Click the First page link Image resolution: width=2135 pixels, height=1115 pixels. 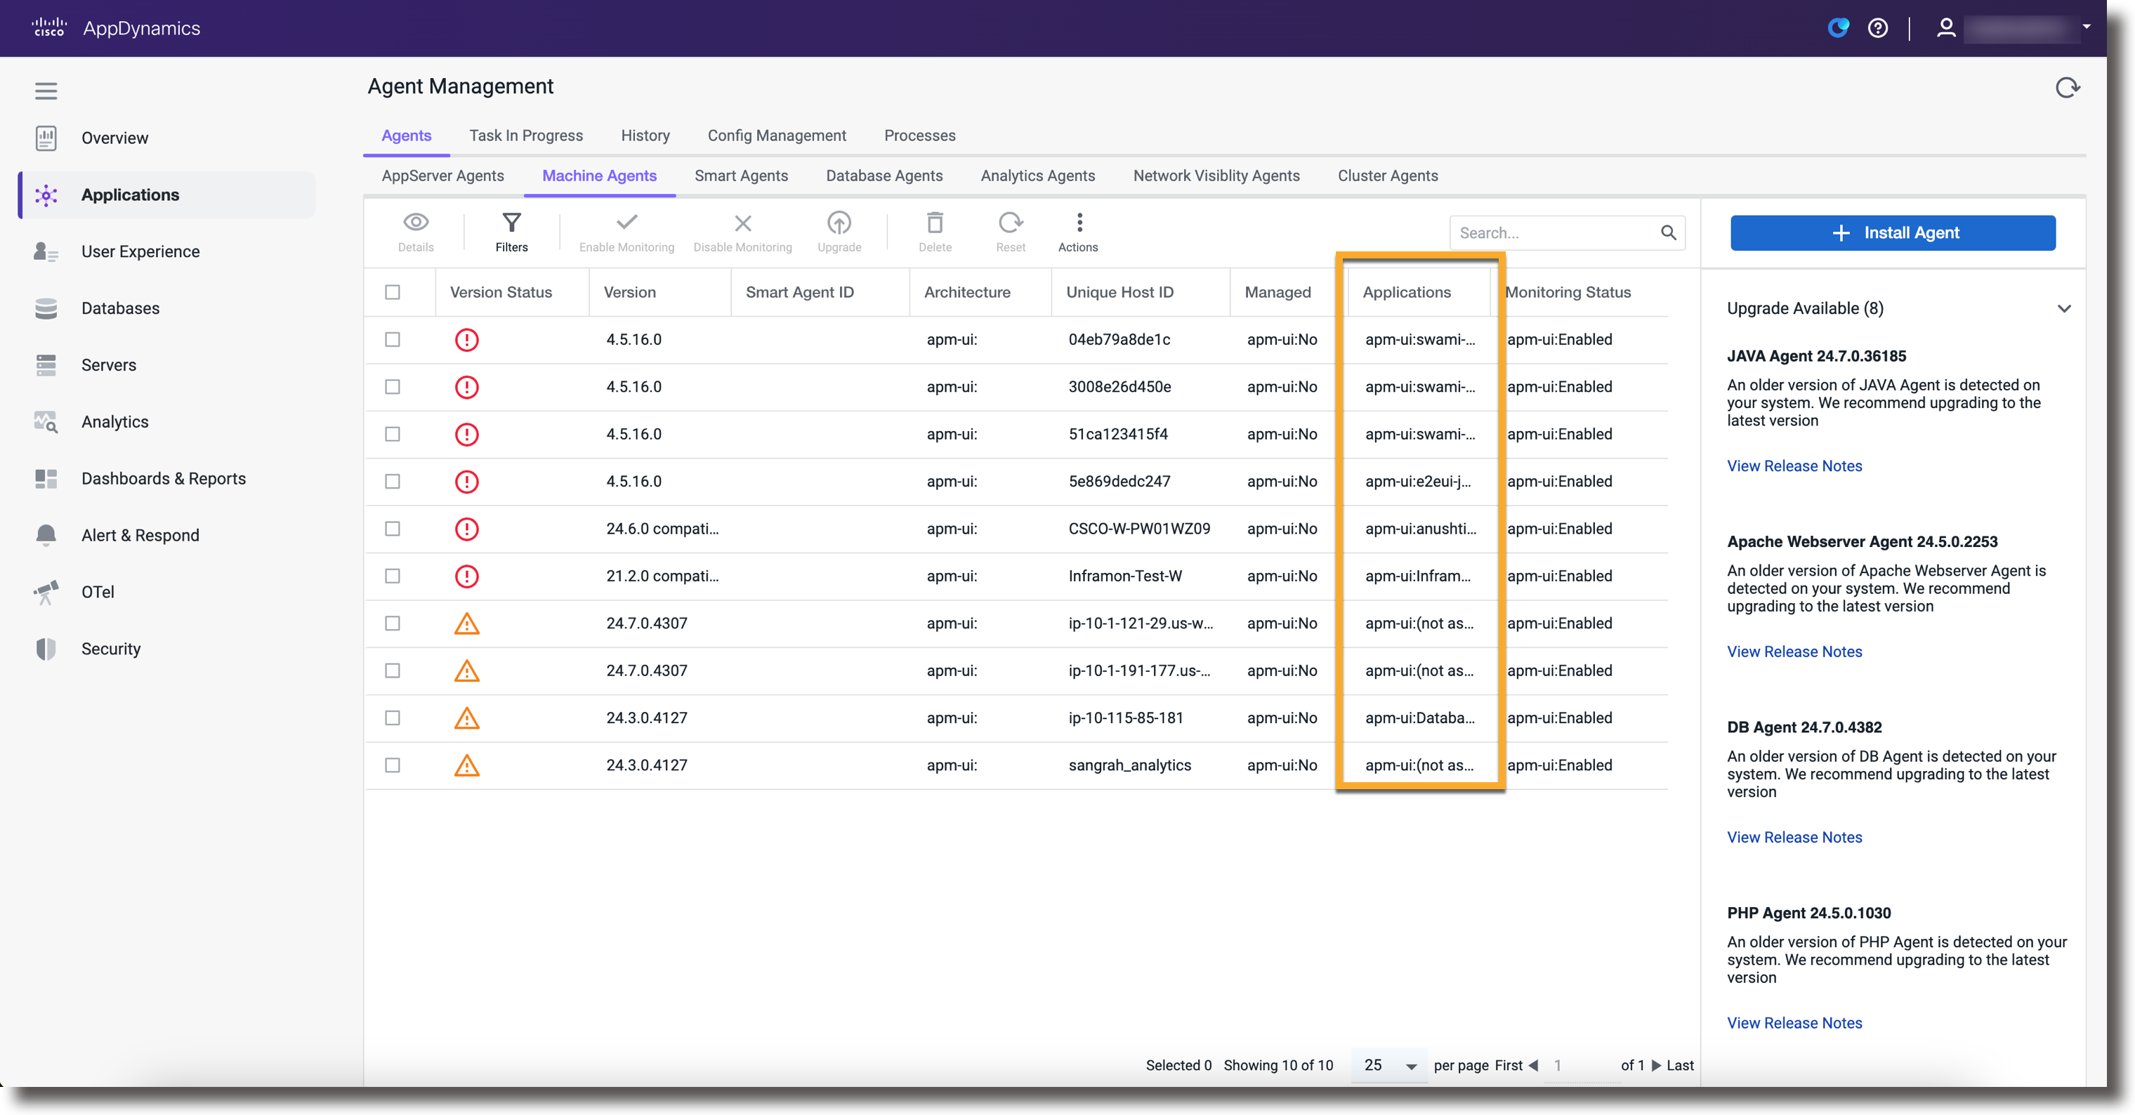1509,1065
